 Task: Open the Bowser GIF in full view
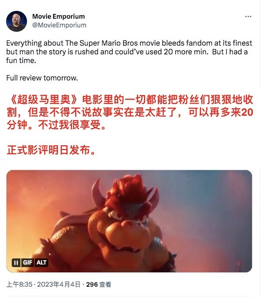pyautogui.click(x=129, y=221)
